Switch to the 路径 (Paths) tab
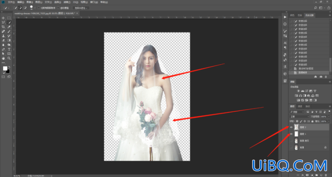Screen dimensions: 332x177 coord(308,106)
